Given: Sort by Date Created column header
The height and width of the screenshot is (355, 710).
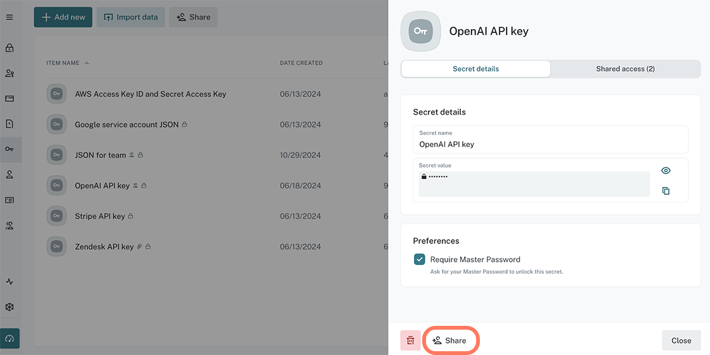Looking at the screenshot, I should 301,63.
